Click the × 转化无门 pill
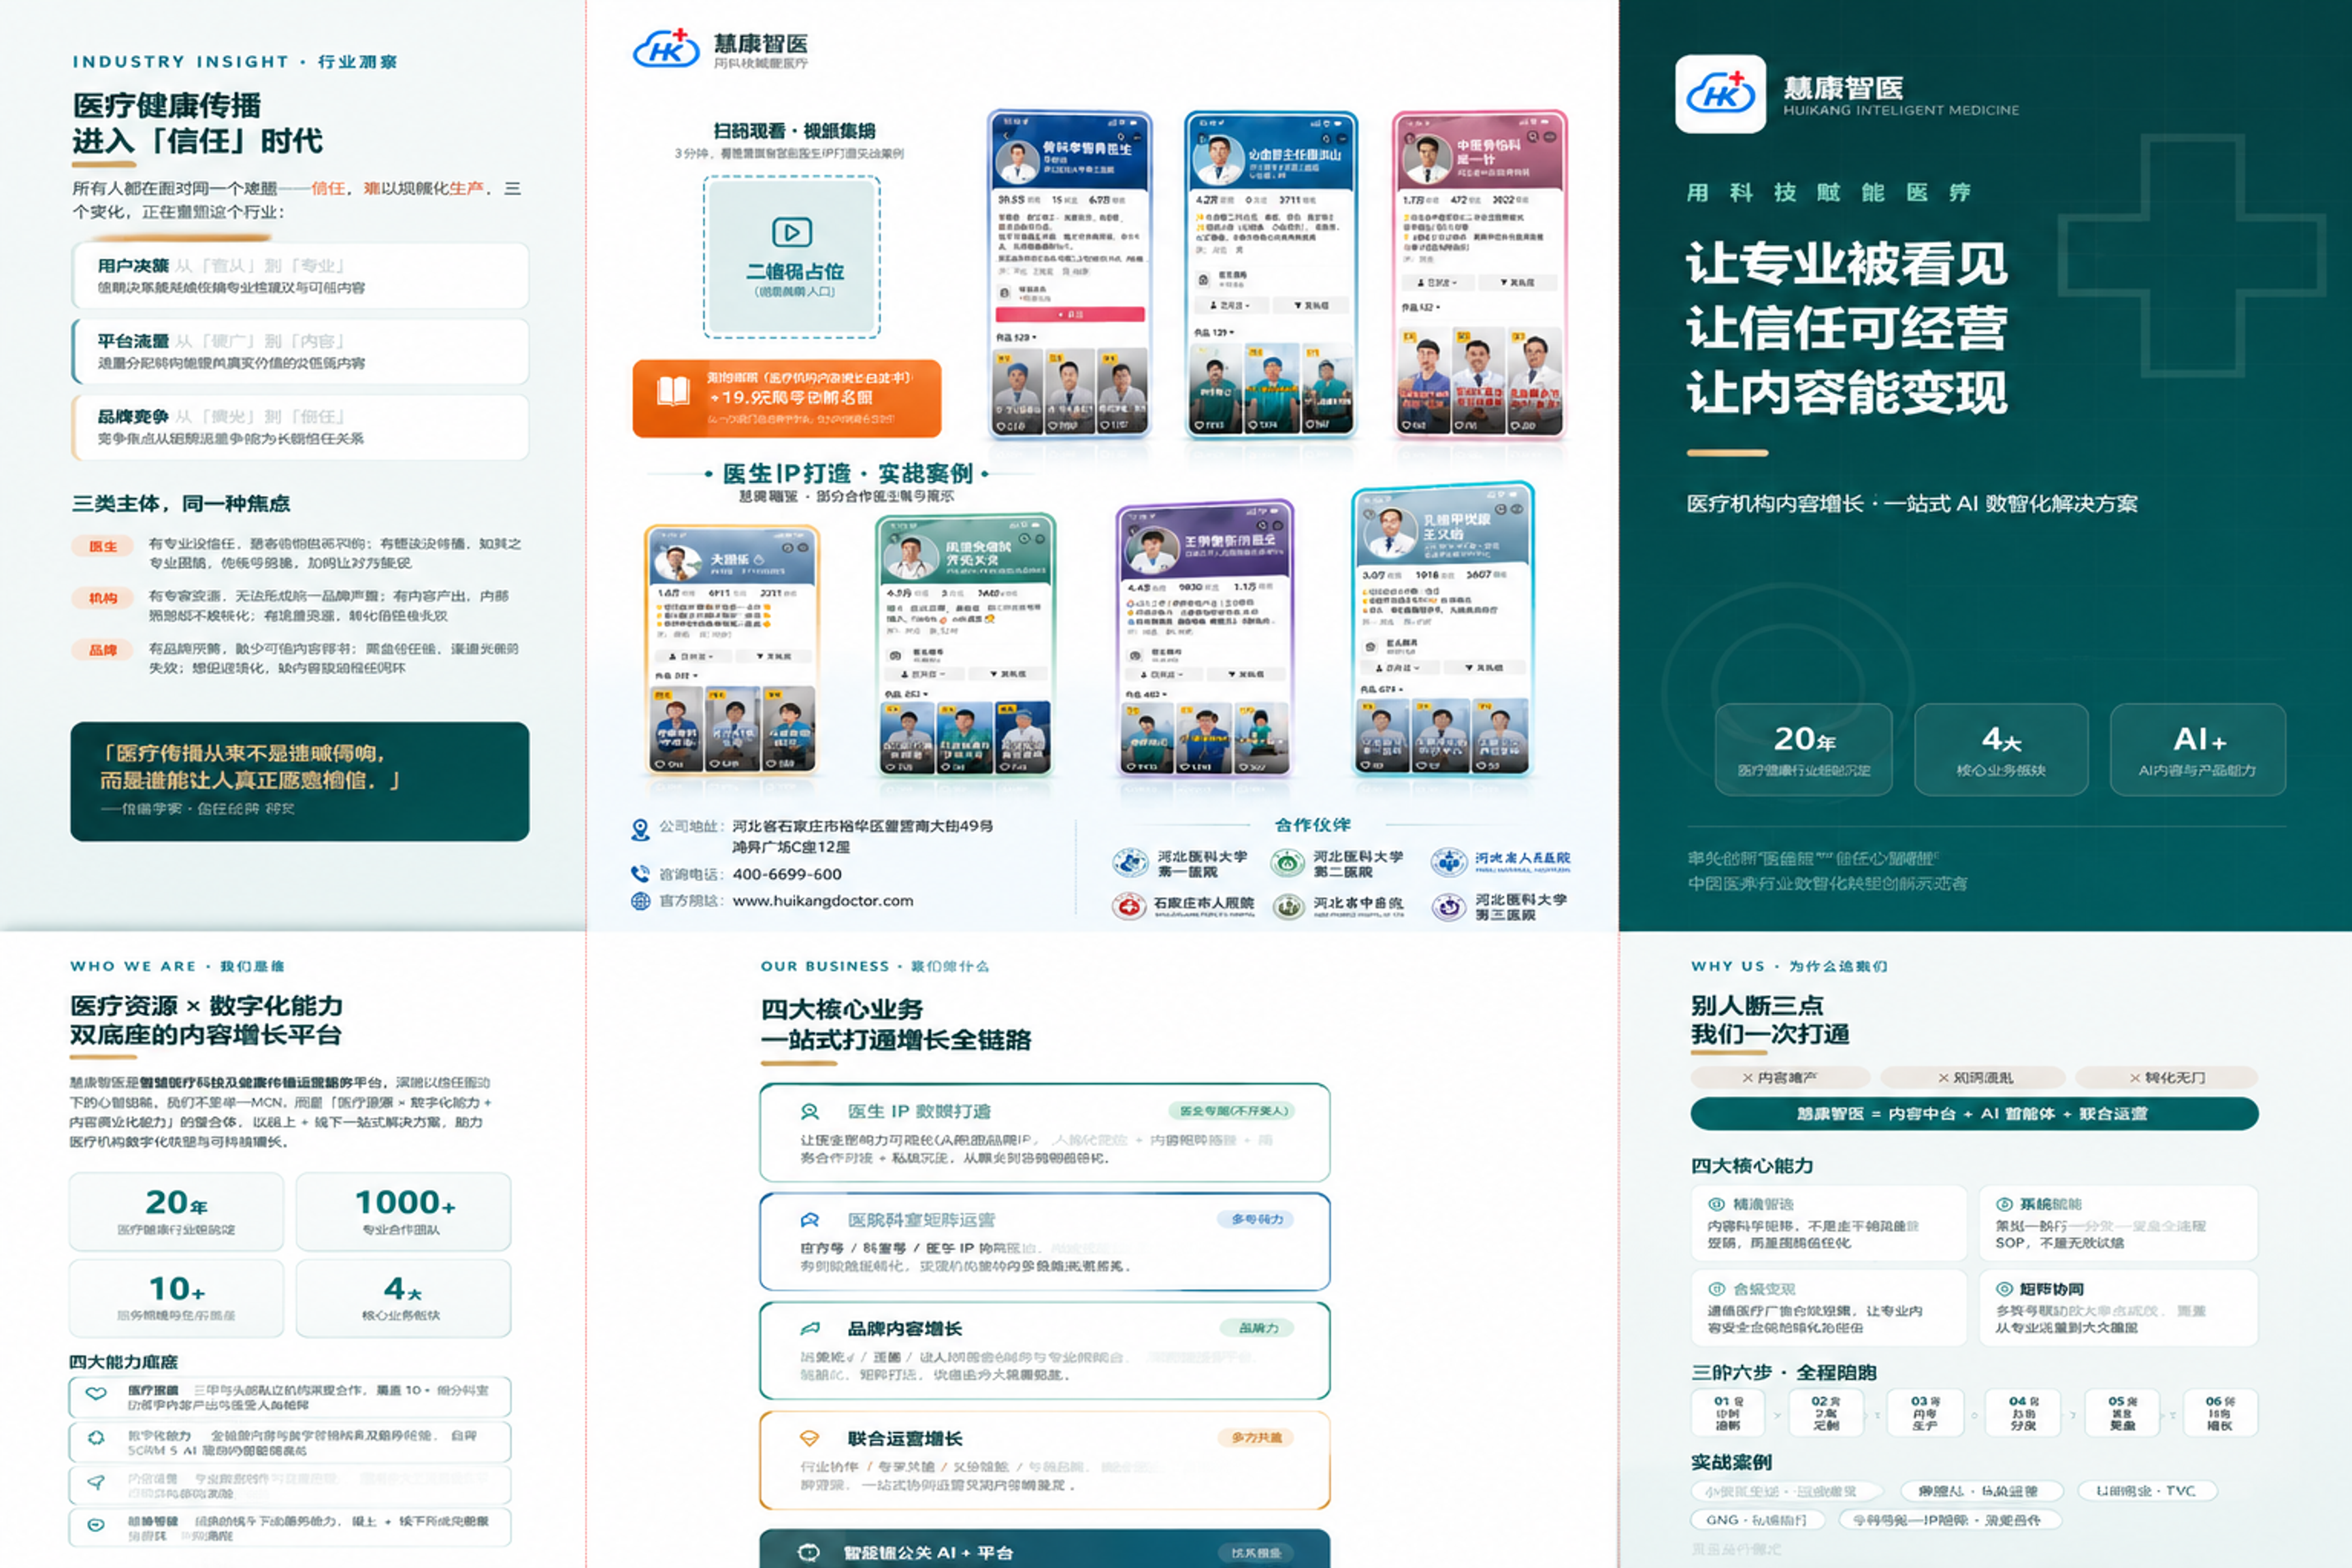The image size is (2352, 1568). coord(2167,1077)
